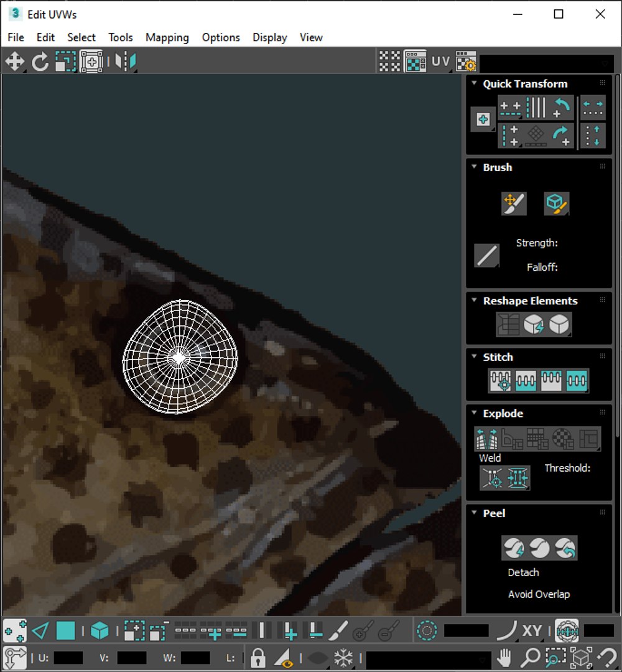The width and height of the screenshot is (622, 672).
Task: Click Target Weld icon under Weld
Action: coord(492,477)
